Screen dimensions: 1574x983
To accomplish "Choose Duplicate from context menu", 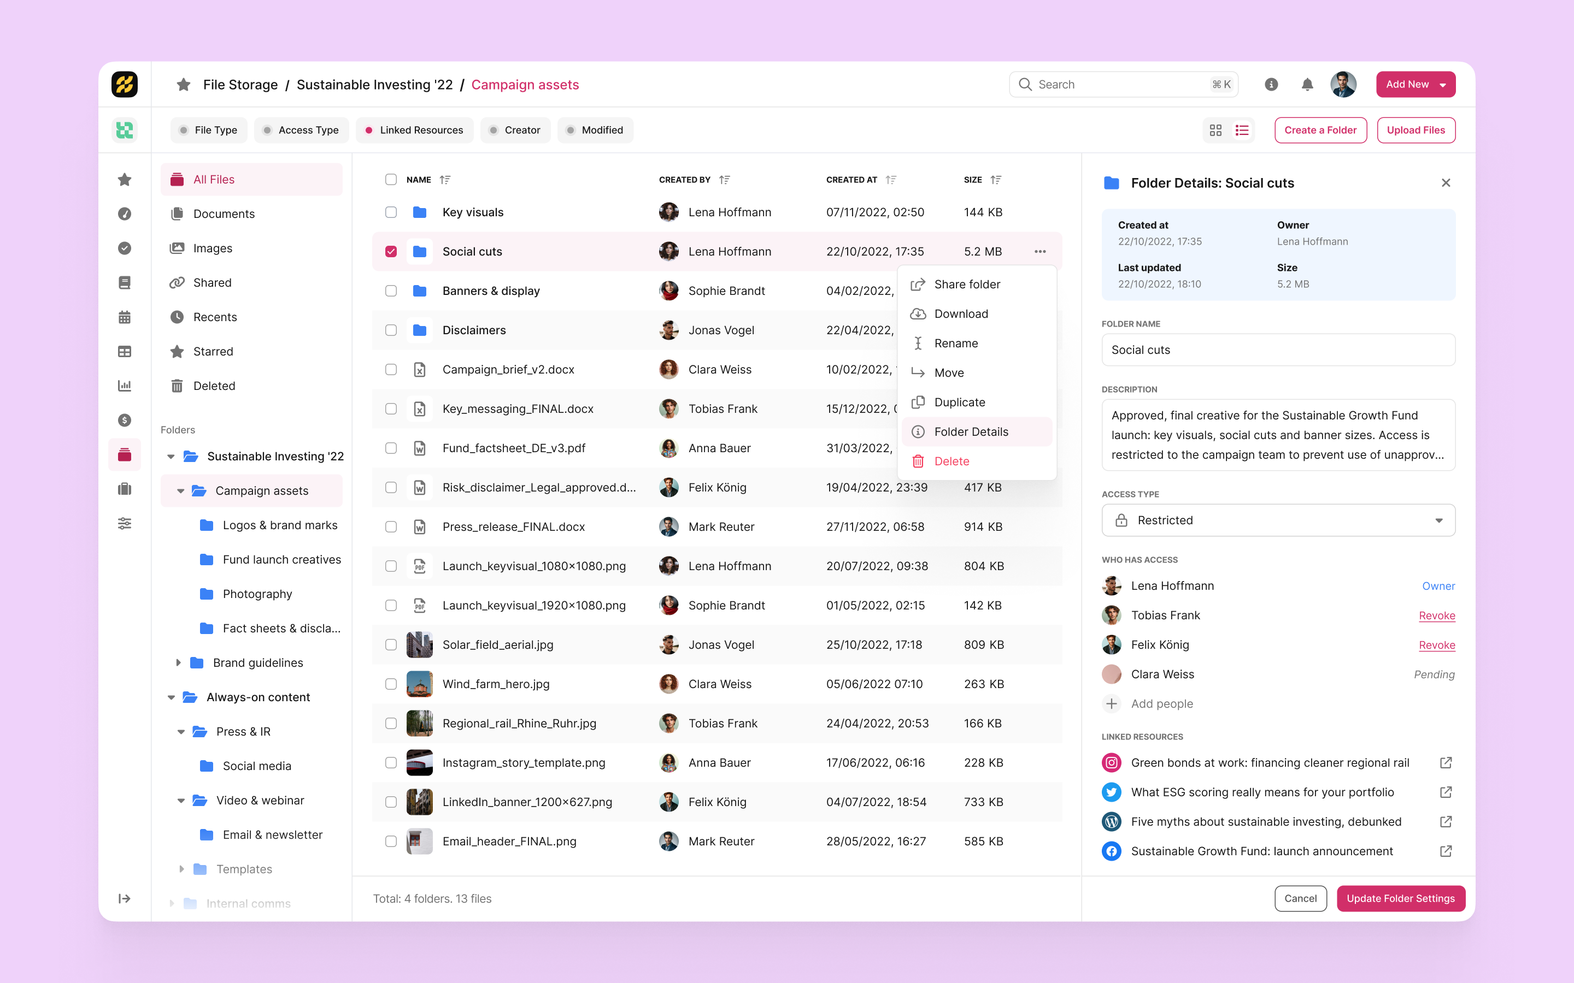I will click(x=977, y=402).
